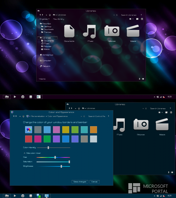Viewport: 176px width, 198px height.
Task: Click the play icon on the upper taskbar
Action: [15, 97]
